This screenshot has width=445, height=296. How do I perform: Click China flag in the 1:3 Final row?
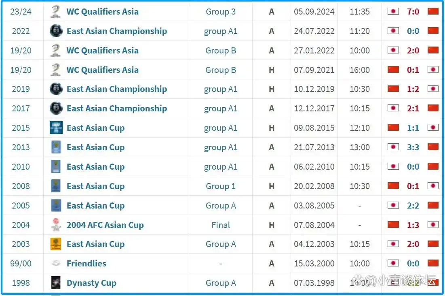393,225
